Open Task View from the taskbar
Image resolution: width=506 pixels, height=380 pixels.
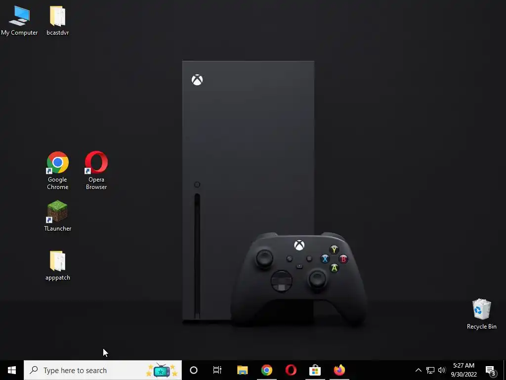pyautogui.click(x=217, y=370)
